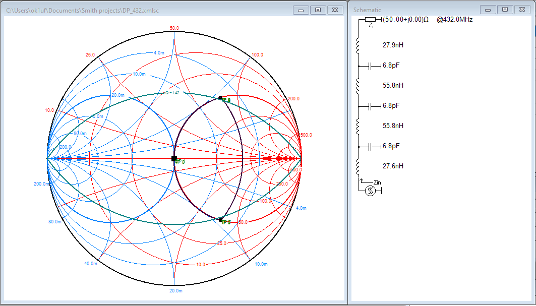Image resolution: width=536 pixels, height=306 pixels.
Task: Click the Q=1.42 label on the chart
Action: [172, 93]
